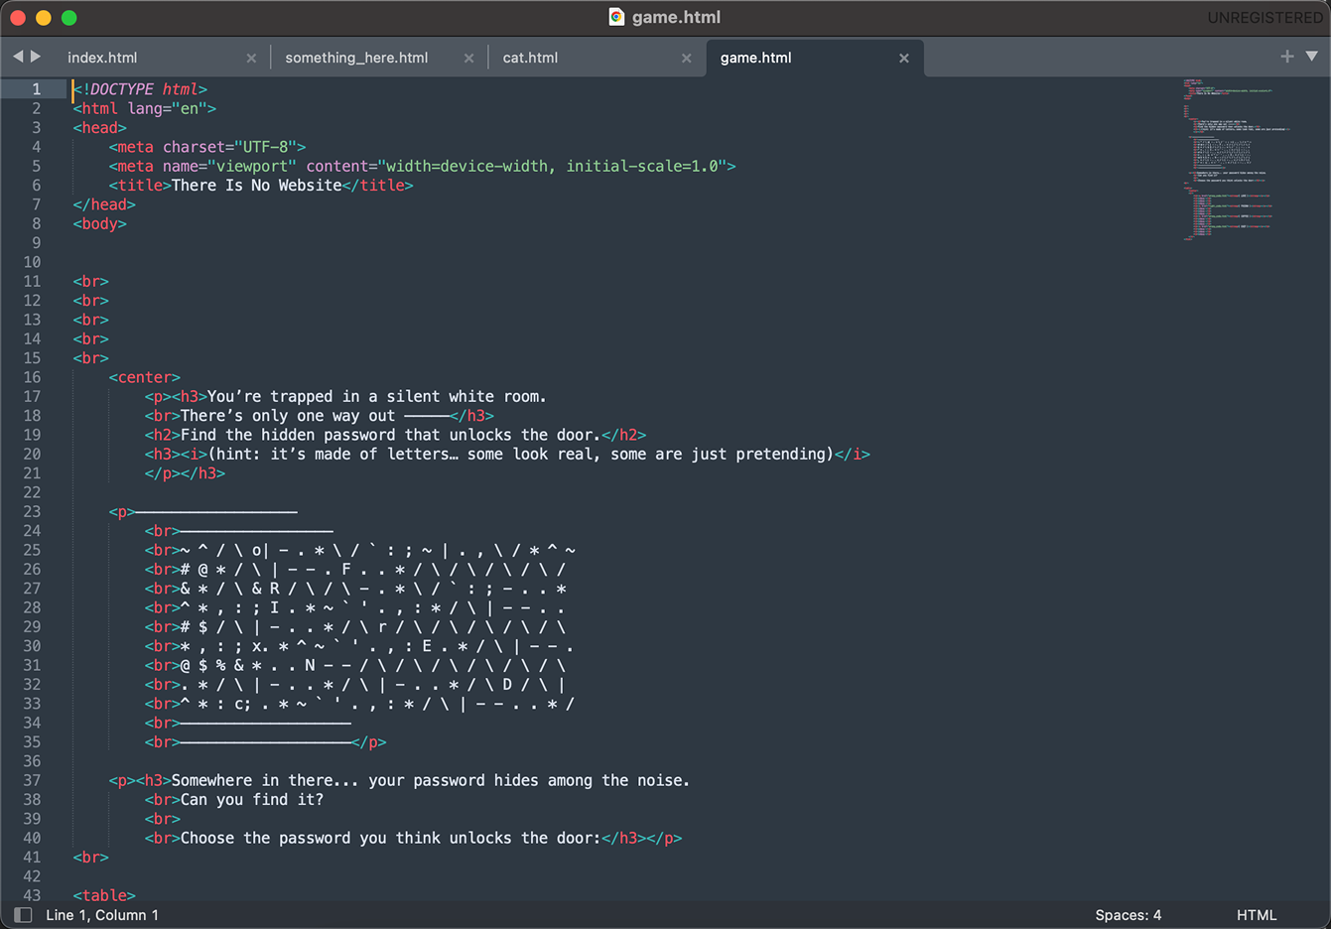Screen dimensions: 1331x929
Task: Go to the next tab with the right arrow
Action: click(x=36, y=57)
